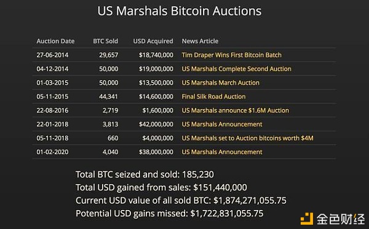This screenshot has height=229, width=369.
Task: Click the Auction Date column header
Action: [55, 41]
